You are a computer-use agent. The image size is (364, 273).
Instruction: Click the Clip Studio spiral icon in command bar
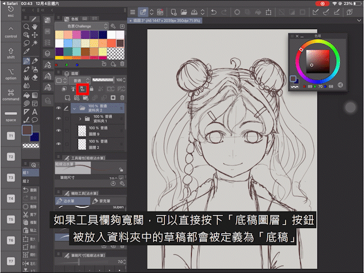tap(160, 12)
